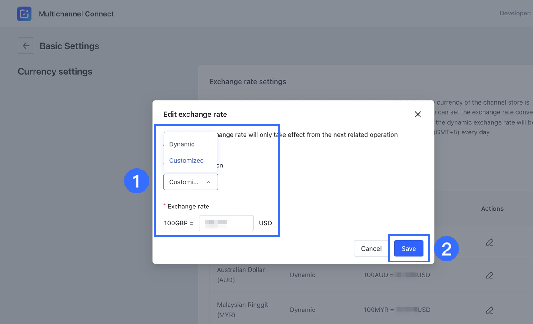Screen dimensions: 533x324
Task: Click the Developer label in the header
Action: (x=515, y=13)
